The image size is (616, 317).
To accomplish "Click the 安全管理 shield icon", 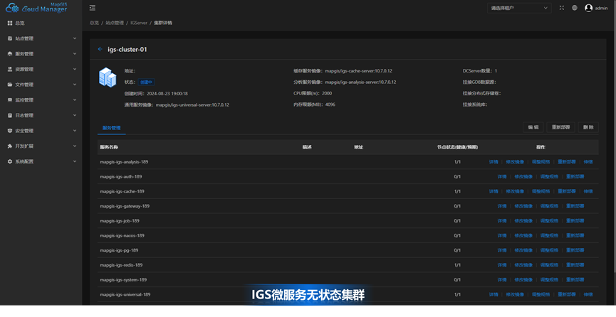I will click(10, 131).
